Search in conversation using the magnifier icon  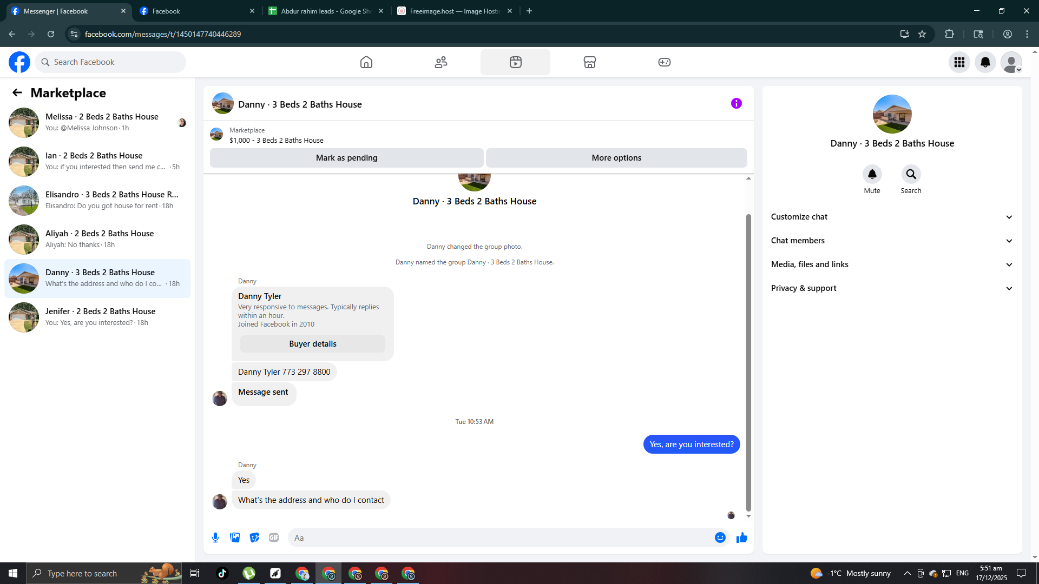point(911,174)
